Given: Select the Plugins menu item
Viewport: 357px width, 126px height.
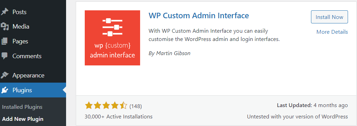Looking at the screenshot, I should pyautogui.click(x=33, y=90).
